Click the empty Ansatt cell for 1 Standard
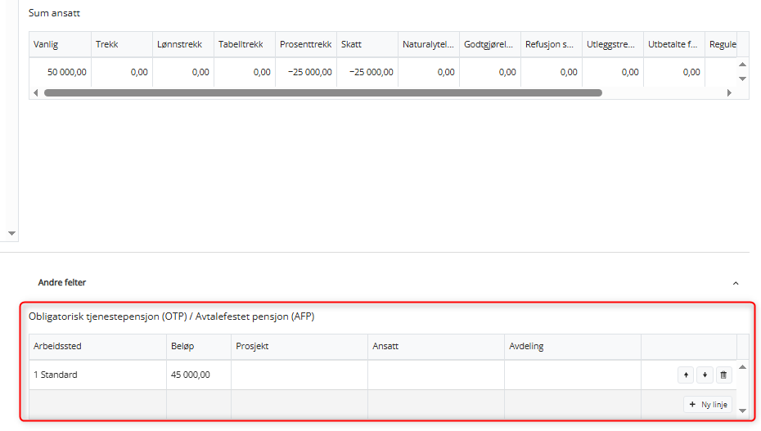The width and height of the screenshot is (761, 431). point(436,375)
